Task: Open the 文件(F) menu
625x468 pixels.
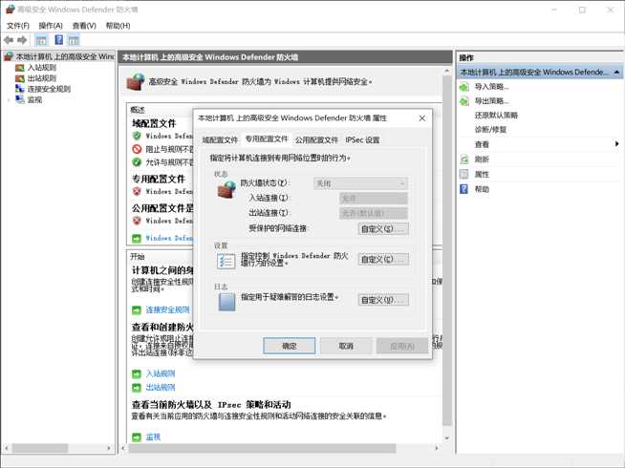Action: click(x=18, y=26)
